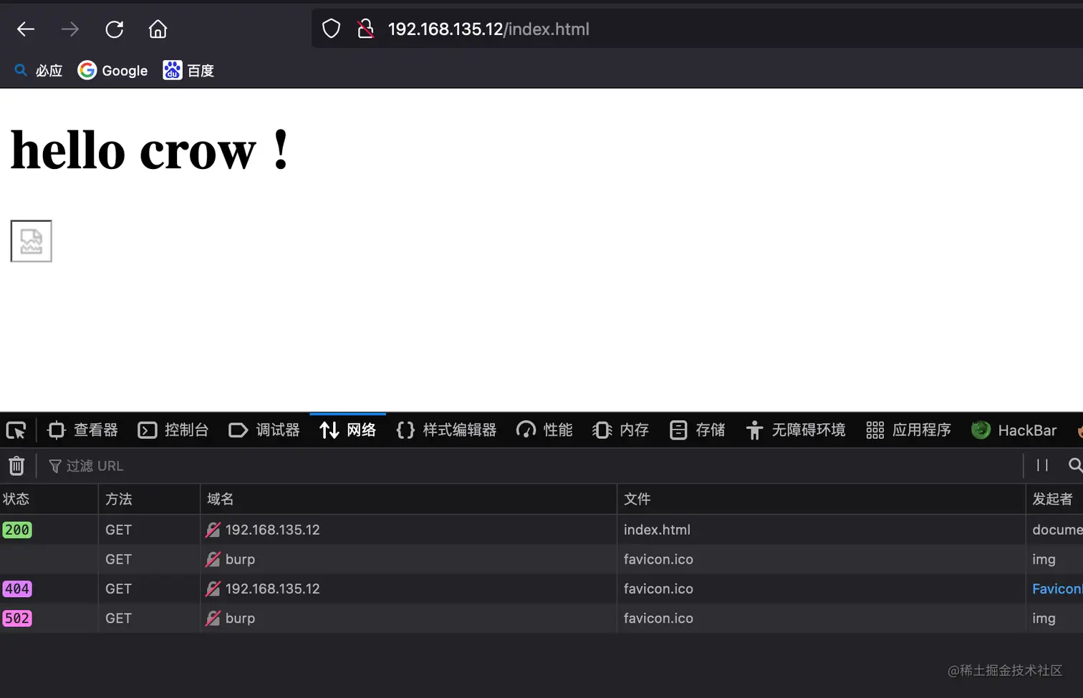Click the burp domain in the 502 row
The image size is (1083, 698).
point(240,618)
